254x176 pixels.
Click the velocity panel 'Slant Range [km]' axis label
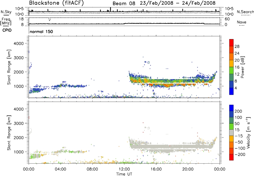pos(9,132)
